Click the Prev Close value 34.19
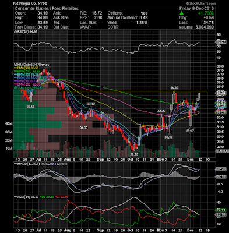The height and width of the screenshot is (233, 229). pos(43,27)
